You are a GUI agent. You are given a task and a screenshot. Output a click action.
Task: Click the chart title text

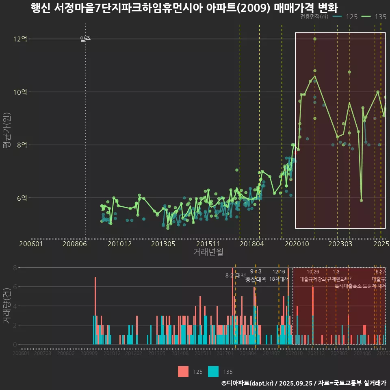point(184,8)
